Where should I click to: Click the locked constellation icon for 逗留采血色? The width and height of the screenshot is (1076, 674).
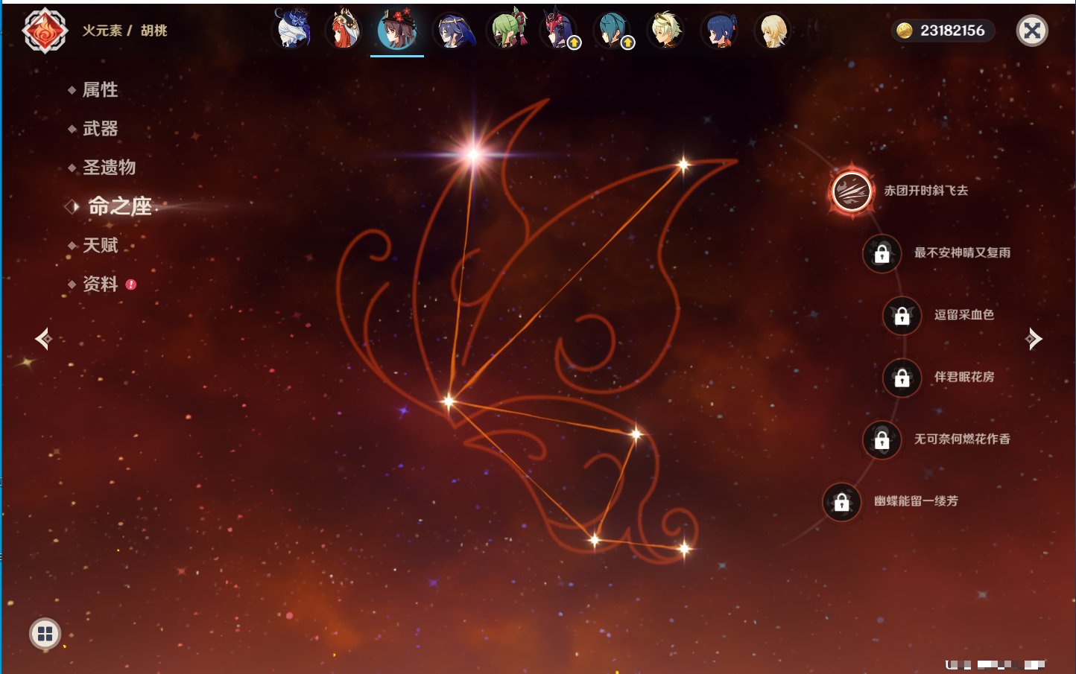point(902,315)
